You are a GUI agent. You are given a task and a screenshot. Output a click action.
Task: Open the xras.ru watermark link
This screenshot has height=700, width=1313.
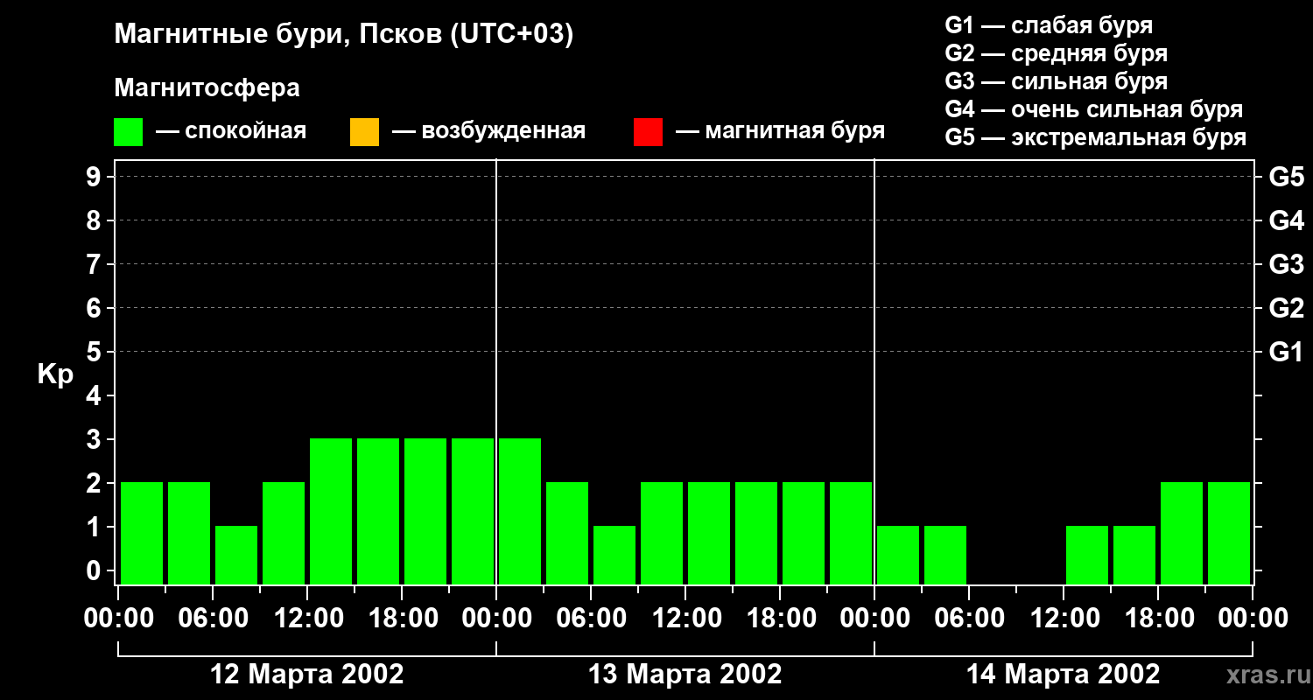(x=1263, y=675)
